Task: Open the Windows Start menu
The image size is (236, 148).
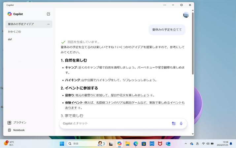Action: [x=61, y=144]
